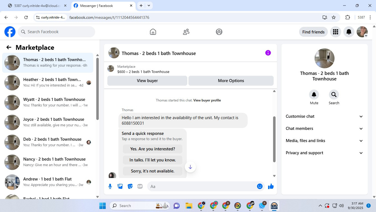The width and height of the screenshot is (376, 212).
Task: Open the Deb townhouse conversation
Action: (48, 142)
